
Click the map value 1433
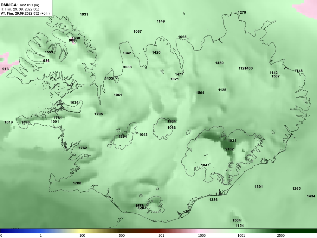pos(249,68)
